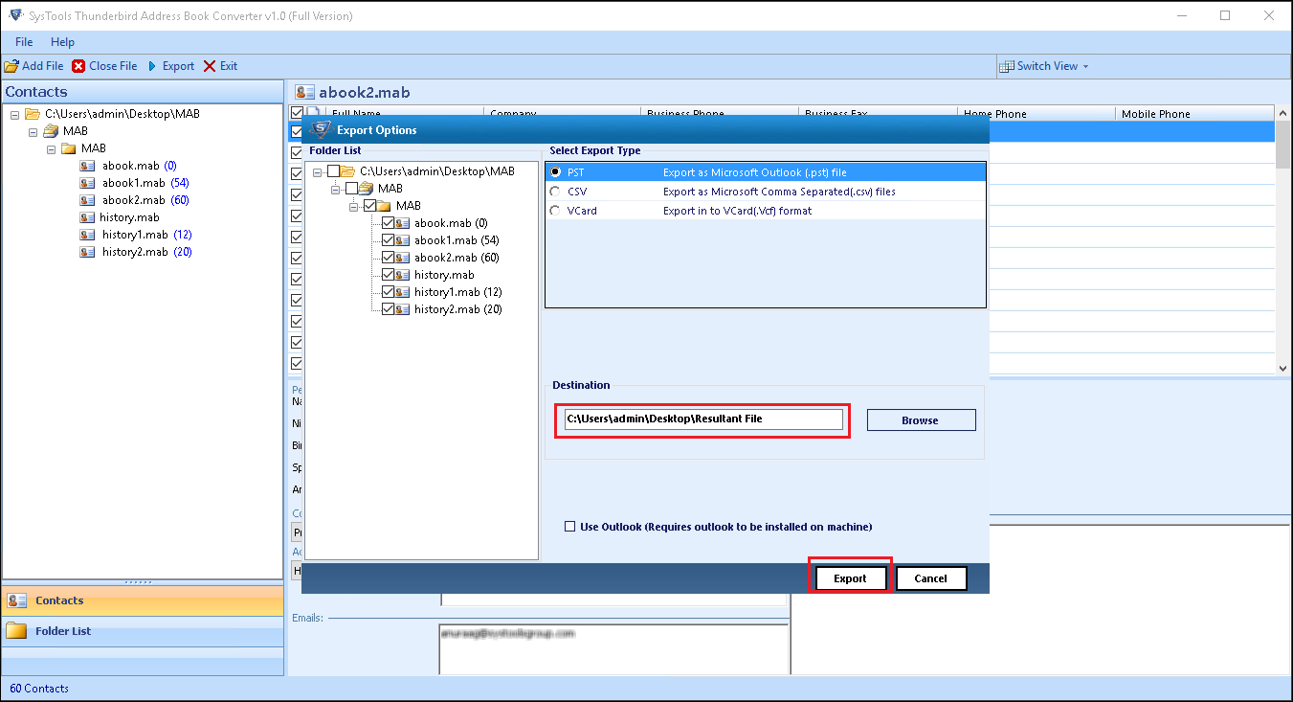Image resolution: width=1293 pixels, height=702 pixels.
Task: Click the Add File toolbar icon
Action: coord(13,65)
